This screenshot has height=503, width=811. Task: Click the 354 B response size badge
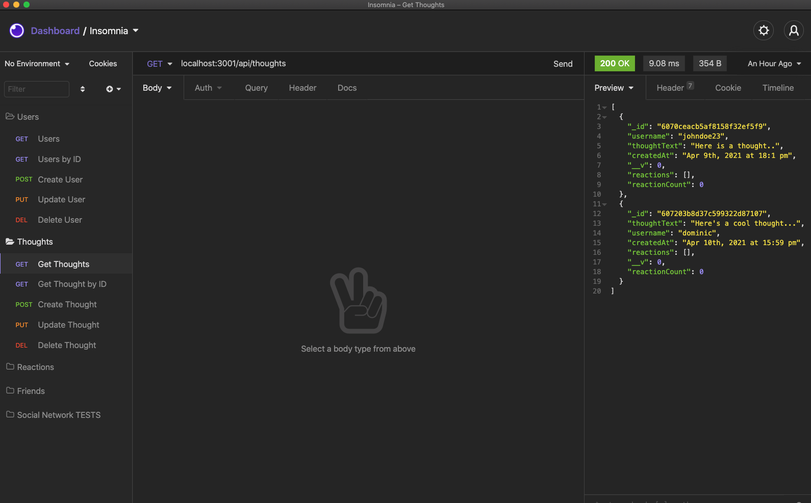[x=710, y=63]
